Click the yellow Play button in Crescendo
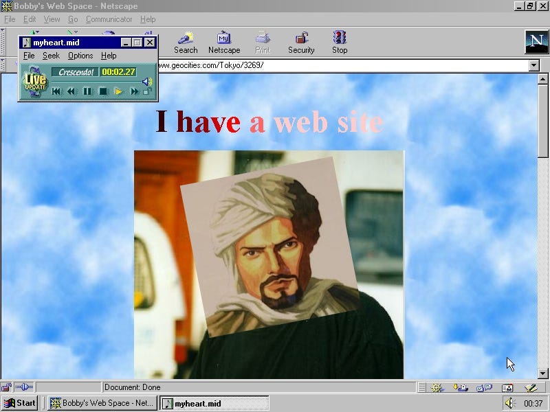This screenshot has height=412, width=550. click(x=118, y=91)
